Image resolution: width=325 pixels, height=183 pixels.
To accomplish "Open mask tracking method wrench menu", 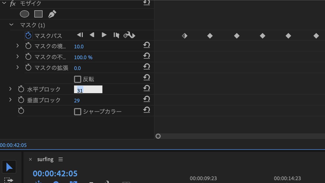I will 129,35.
